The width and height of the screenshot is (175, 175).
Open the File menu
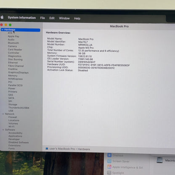[42, 18]
